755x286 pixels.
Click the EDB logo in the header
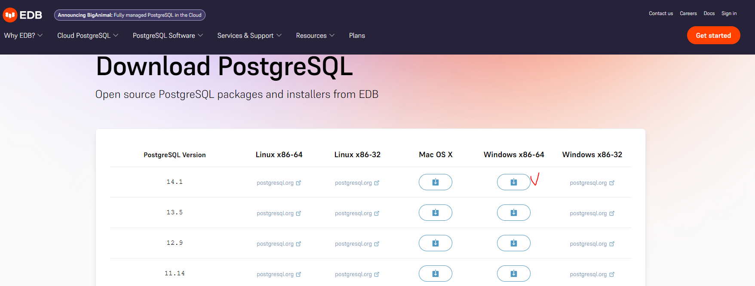pyautogui.click(x=22, y=15)
